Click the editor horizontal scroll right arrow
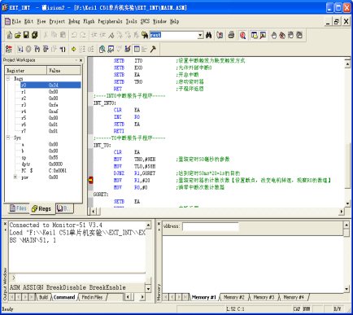 [x=341, y=211]
